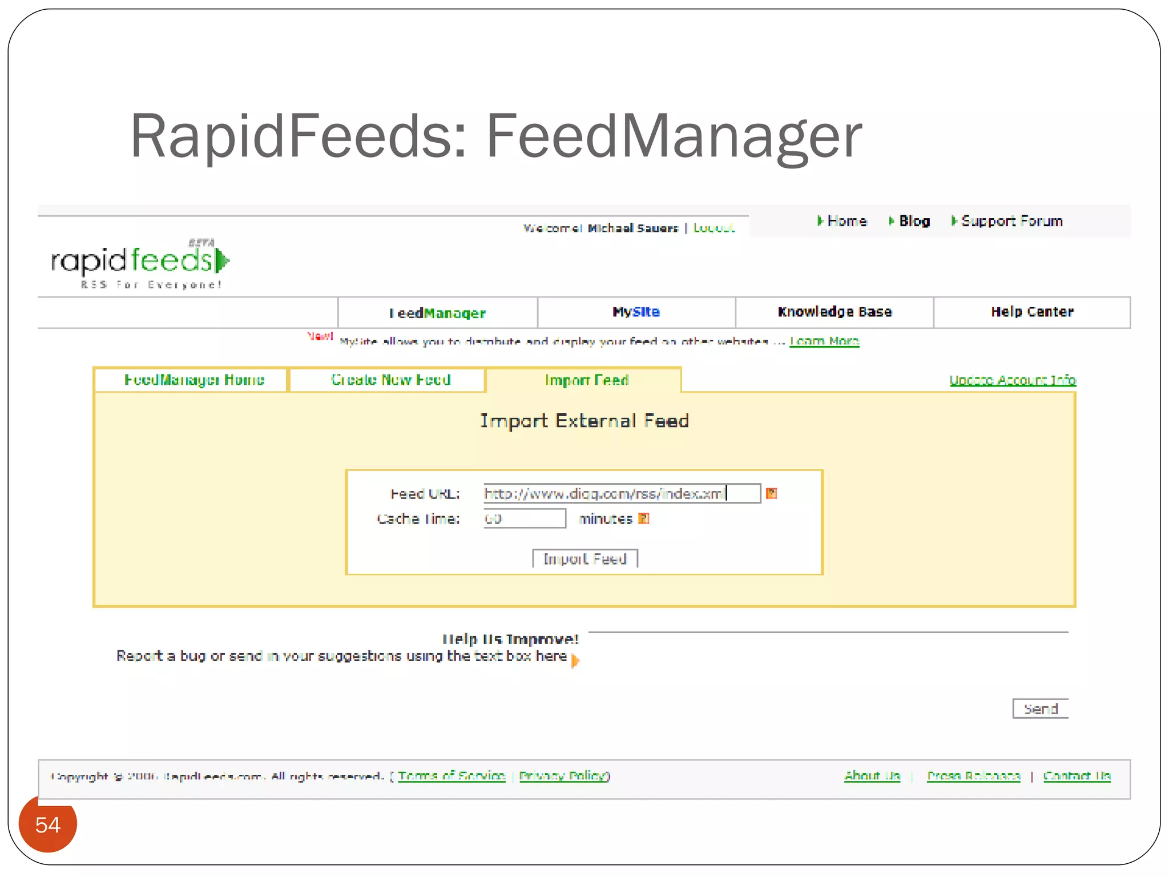Click the Import Feed button

click(585, 558)
